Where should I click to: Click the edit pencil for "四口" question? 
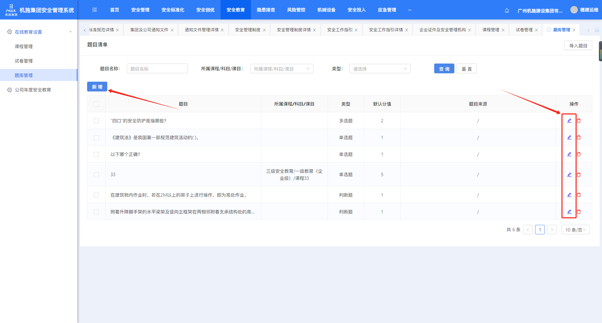tap(569, 121)
